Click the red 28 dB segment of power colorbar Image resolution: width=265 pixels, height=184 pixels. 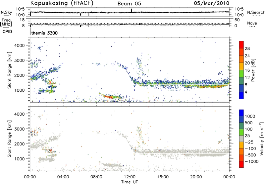click(x=241, y=45)
